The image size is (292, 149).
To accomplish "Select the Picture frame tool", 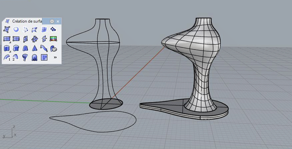I will pos(53,39).
